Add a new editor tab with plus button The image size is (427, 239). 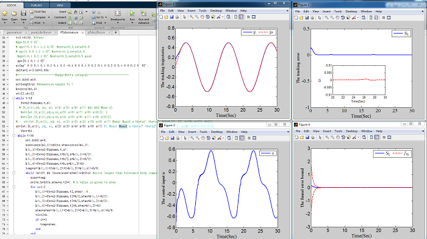[115, 32]
